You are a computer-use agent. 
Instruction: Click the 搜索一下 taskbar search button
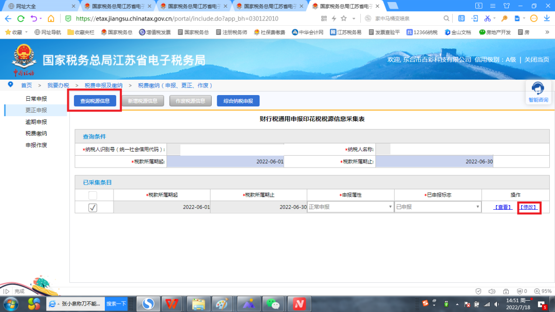click(116, 304)
